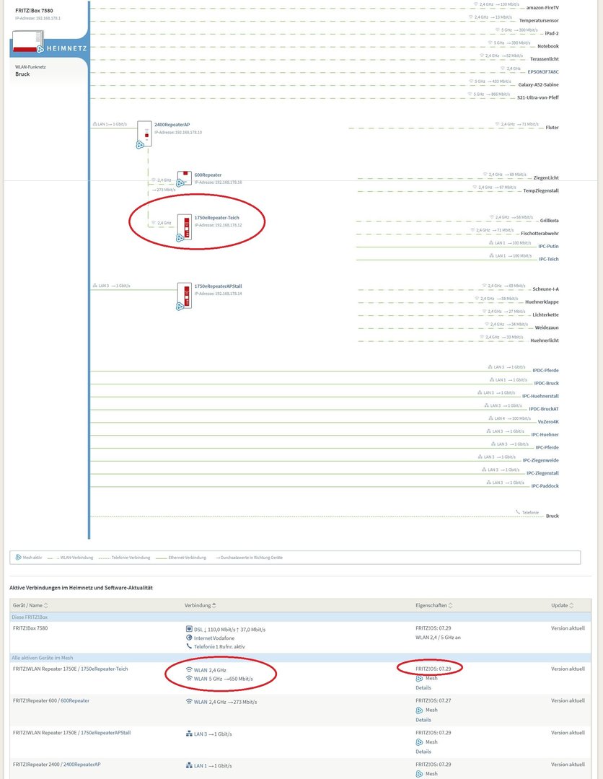
Task: Open the IPC-Paddock device
Action: pyautogui.click(x=545, y=486)
